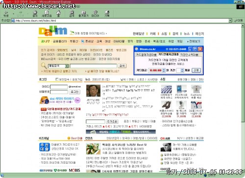Open the M/V link in ON AIR header
The height and width of the screenshot is (178, 245).
pos(180,138)
